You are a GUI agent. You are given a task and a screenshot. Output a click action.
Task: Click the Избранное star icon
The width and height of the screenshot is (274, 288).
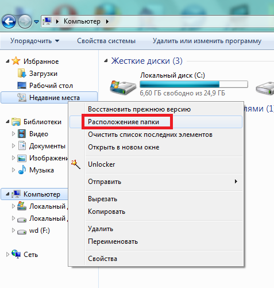tap(16, 61)
